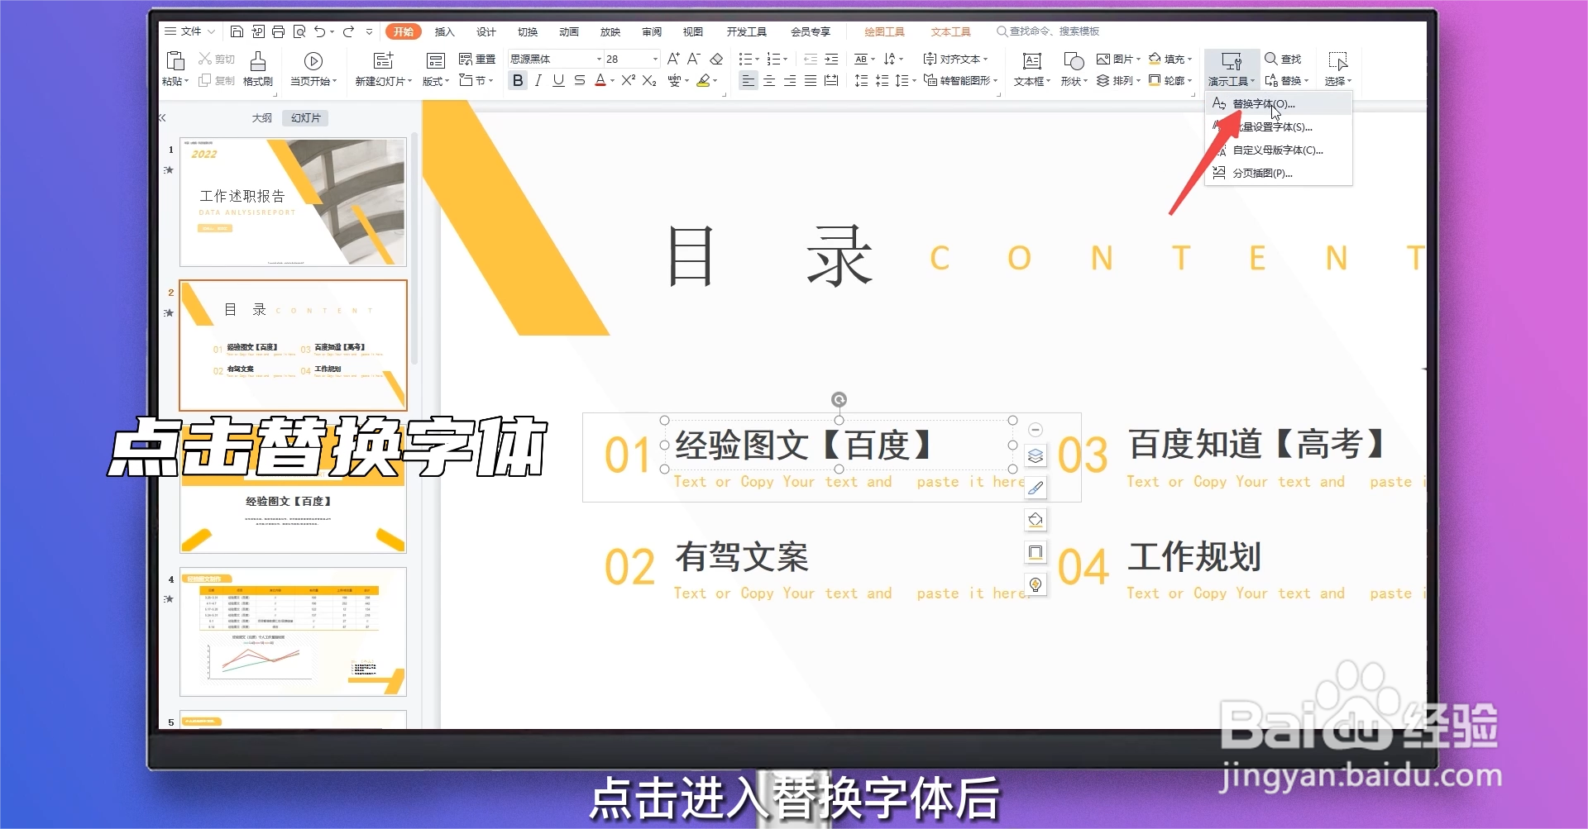Image resolution: width=1588 pixels, height=829 pixels.
Task: Click the Undo arrow
Action: (x=320, y=31)
